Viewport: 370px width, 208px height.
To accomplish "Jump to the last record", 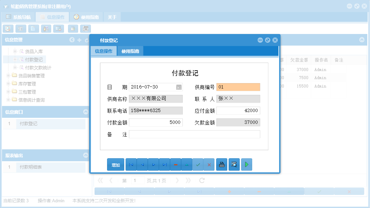I will pos(164,165).
